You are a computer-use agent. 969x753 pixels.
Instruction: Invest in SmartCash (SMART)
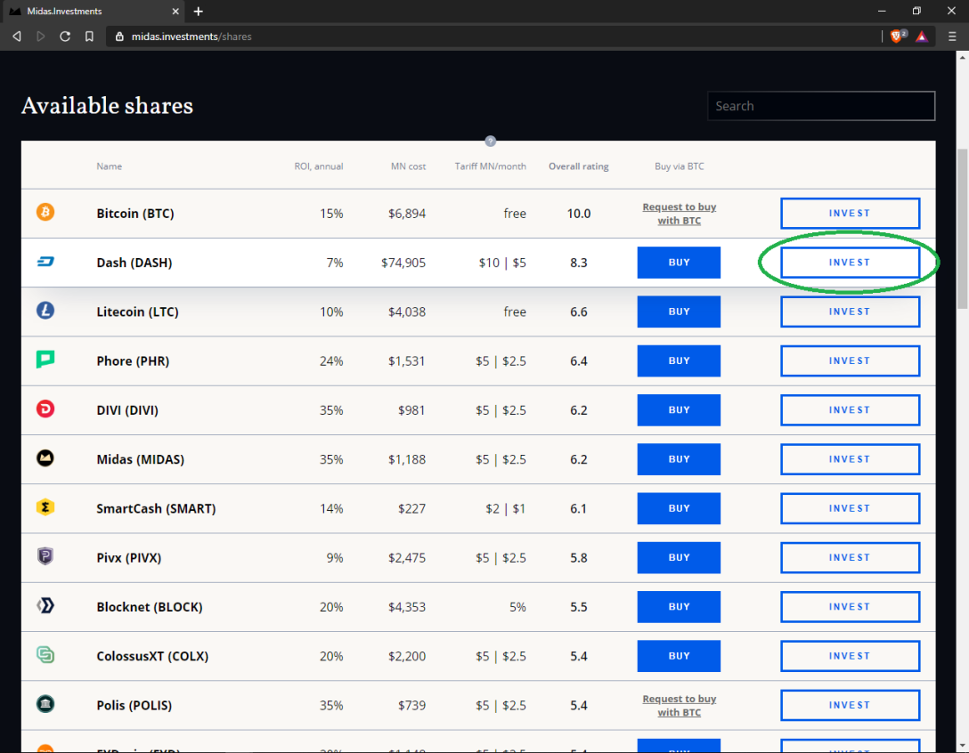[x=850, y=508]
